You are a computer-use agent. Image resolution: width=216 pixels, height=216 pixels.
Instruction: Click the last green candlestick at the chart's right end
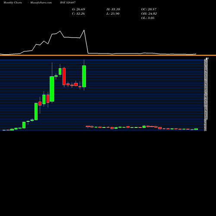(x=196, y=129)
